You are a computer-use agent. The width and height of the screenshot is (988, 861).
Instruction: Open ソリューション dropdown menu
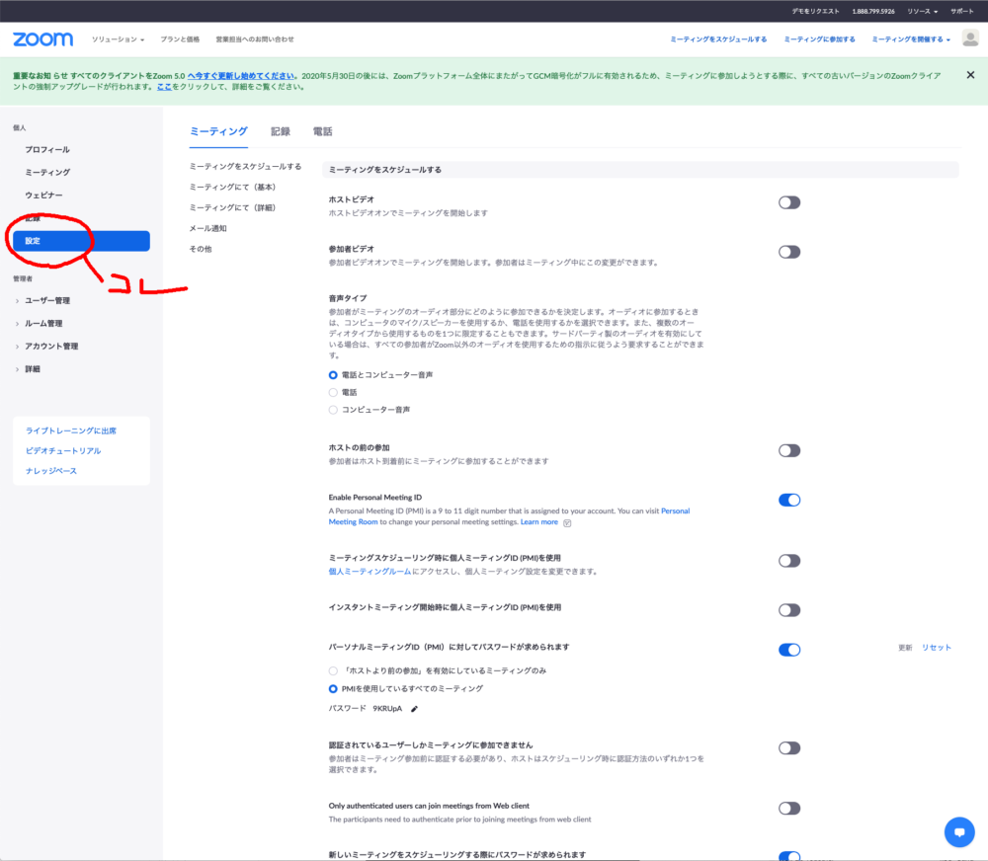pyautogui.click(x=118, y=39)
